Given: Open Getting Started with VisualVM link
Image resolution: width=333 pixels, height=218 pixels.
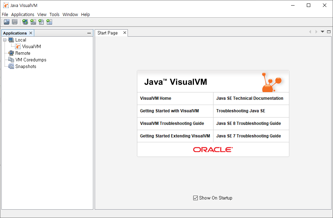Looking at the screenshot, I should click(x=169, y=111).
